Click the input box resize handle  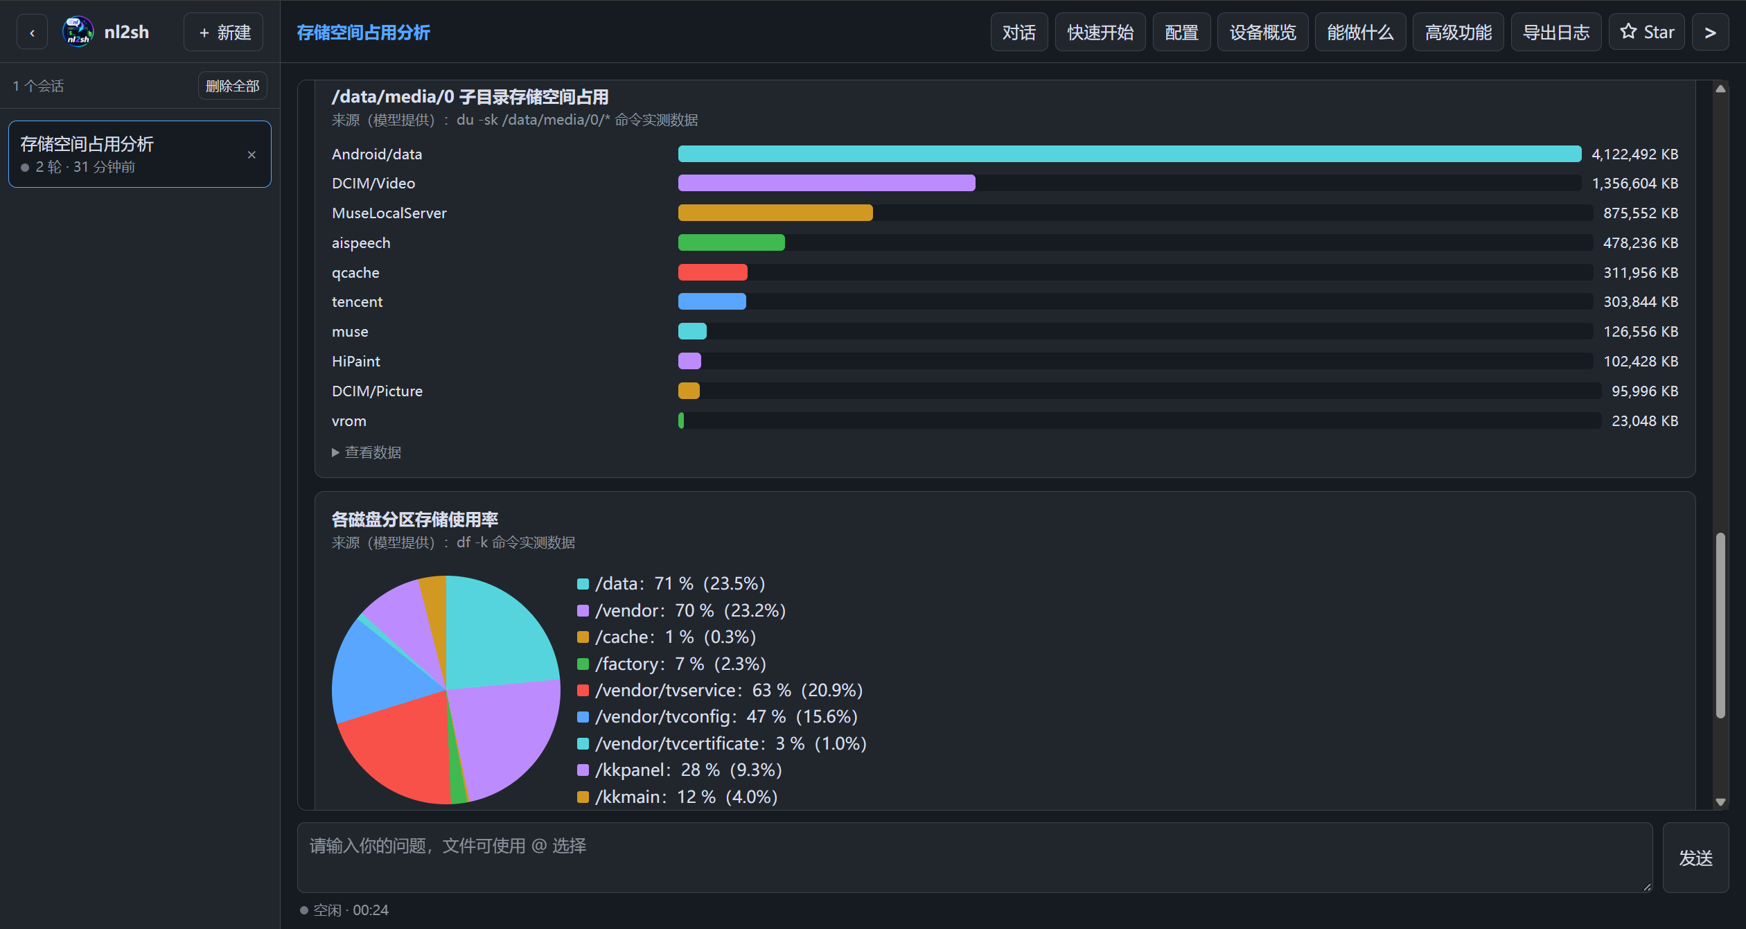[x=1647, y=887]
